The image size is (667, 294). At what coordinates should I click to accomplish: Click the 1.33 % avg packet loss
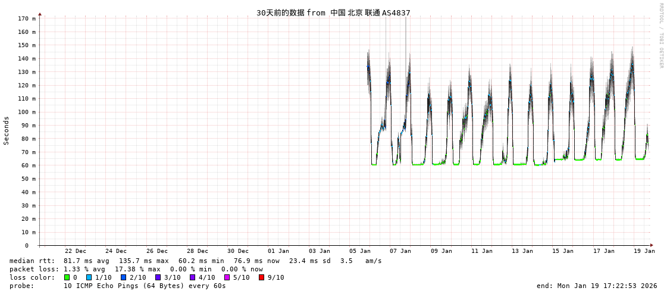coord(84,270)
